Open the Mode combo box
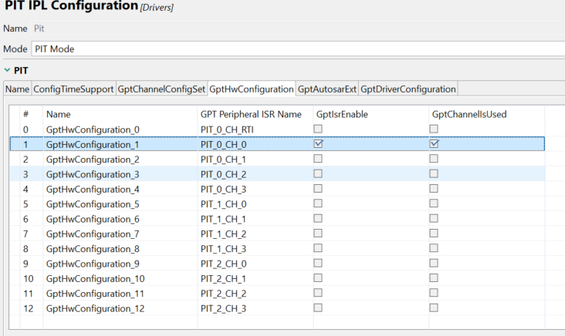565x336 pixels. coord(297,49)
